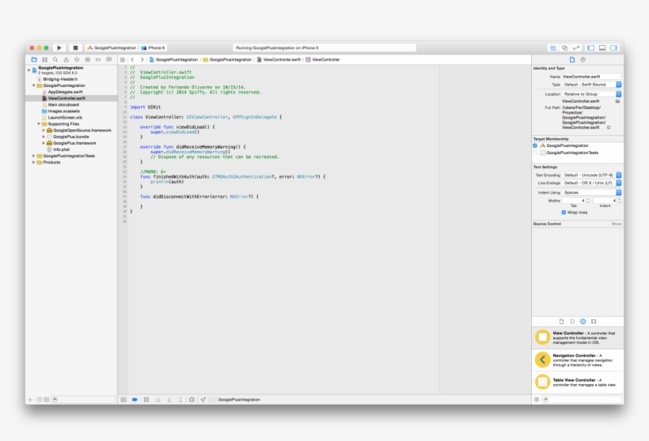Expand GooglePlusIntegrationTests group
649x441 pixels.
point(33,156)
